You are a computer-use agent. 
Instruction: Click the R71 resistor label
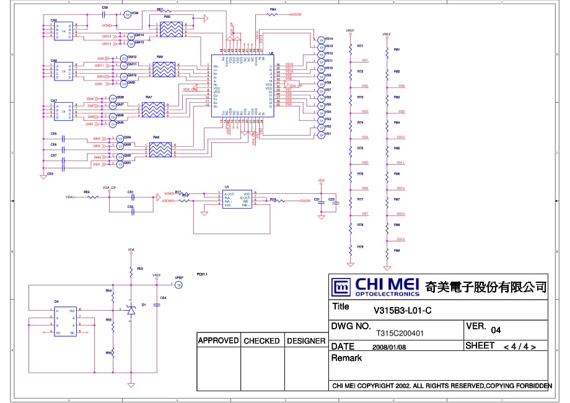360,46
